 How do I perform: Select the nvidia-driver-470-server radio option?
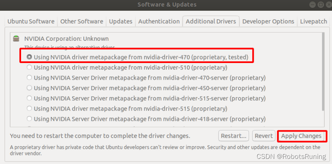pyautogui.click(x=29, y=78)
